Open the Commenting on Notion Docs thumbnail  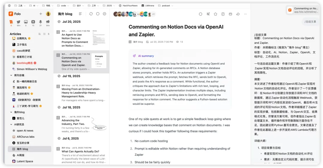coord(99,61)
